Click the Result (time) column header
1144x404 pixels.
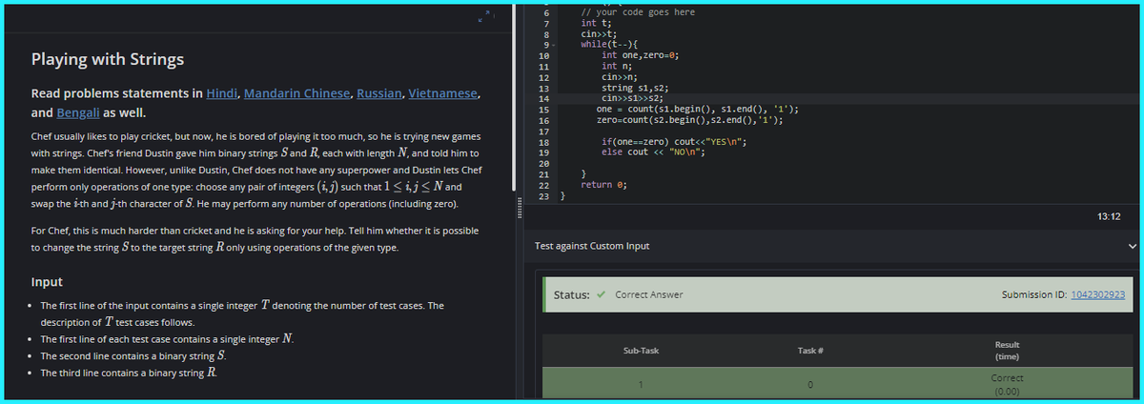1007,350
